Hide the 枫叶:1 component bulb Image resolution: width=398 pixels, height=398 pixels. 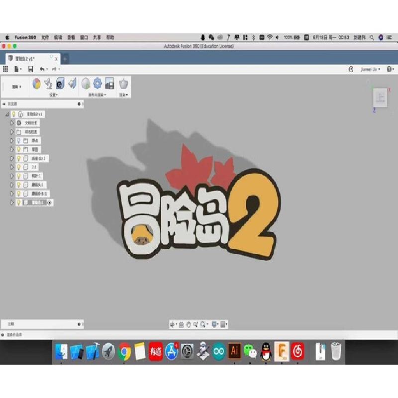point(18,176)
